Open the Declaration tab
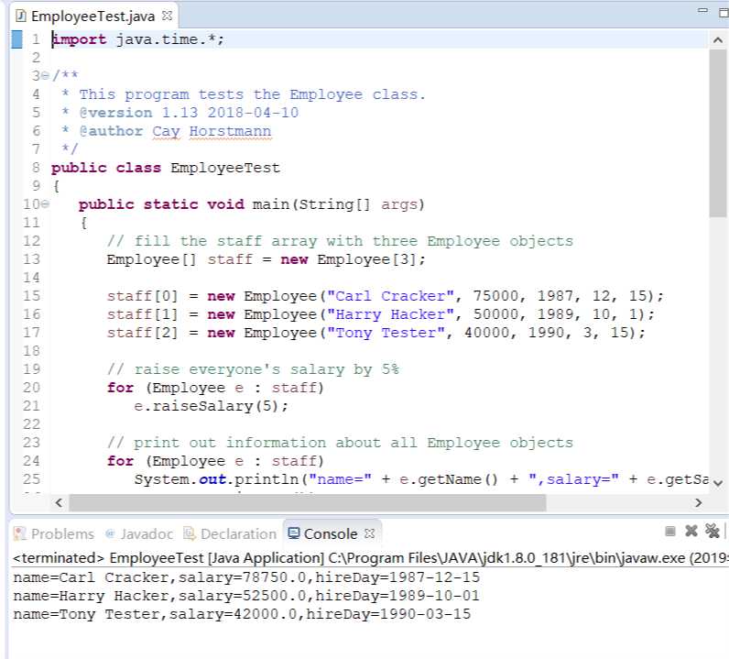Viewport: 729px width, 659px height. click(x=230, y=533)
